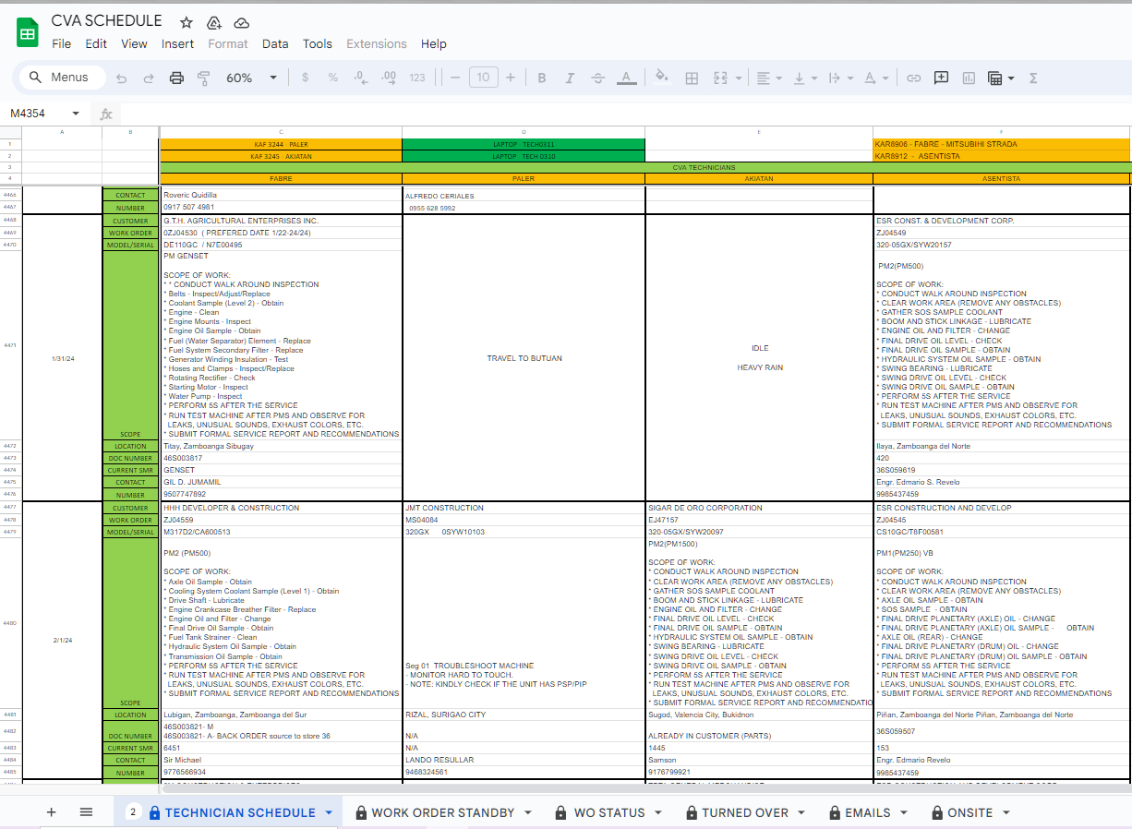
Task: Insert a link
Action: [913, 78]
